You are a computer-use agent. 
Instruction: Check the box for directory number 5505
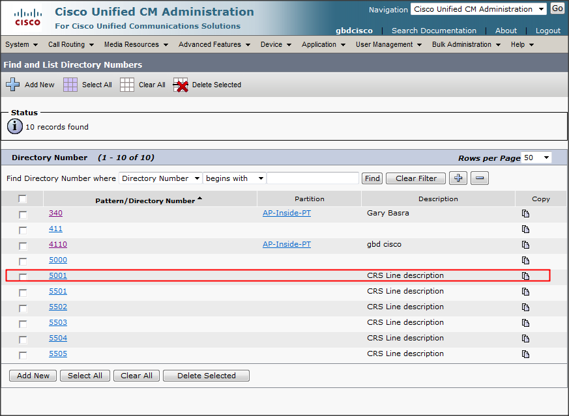tap(23, 355)
